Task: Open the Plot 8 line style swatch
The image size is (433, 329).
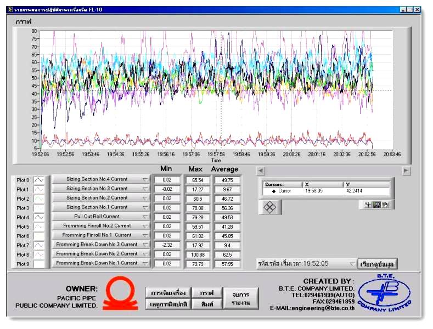Action: (38, 254)
